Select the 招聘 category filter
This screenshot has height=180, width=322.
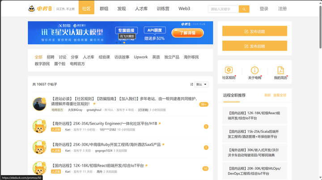point(51,57)
